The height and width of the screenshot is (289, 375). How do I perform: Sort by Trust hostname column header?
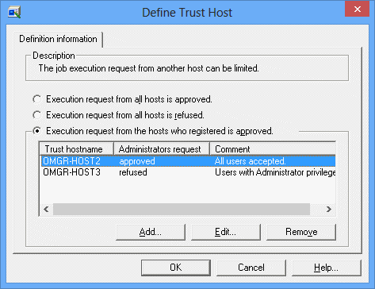click(77, 149)
